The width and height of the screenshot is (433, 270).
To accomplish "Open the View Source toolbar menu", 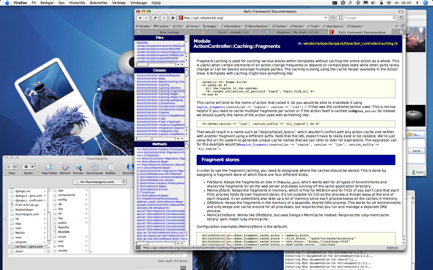I will [x=334, y=26].
